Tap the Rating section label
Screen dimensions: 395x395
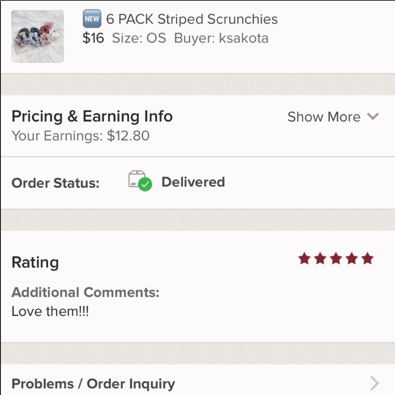[35, 263]
